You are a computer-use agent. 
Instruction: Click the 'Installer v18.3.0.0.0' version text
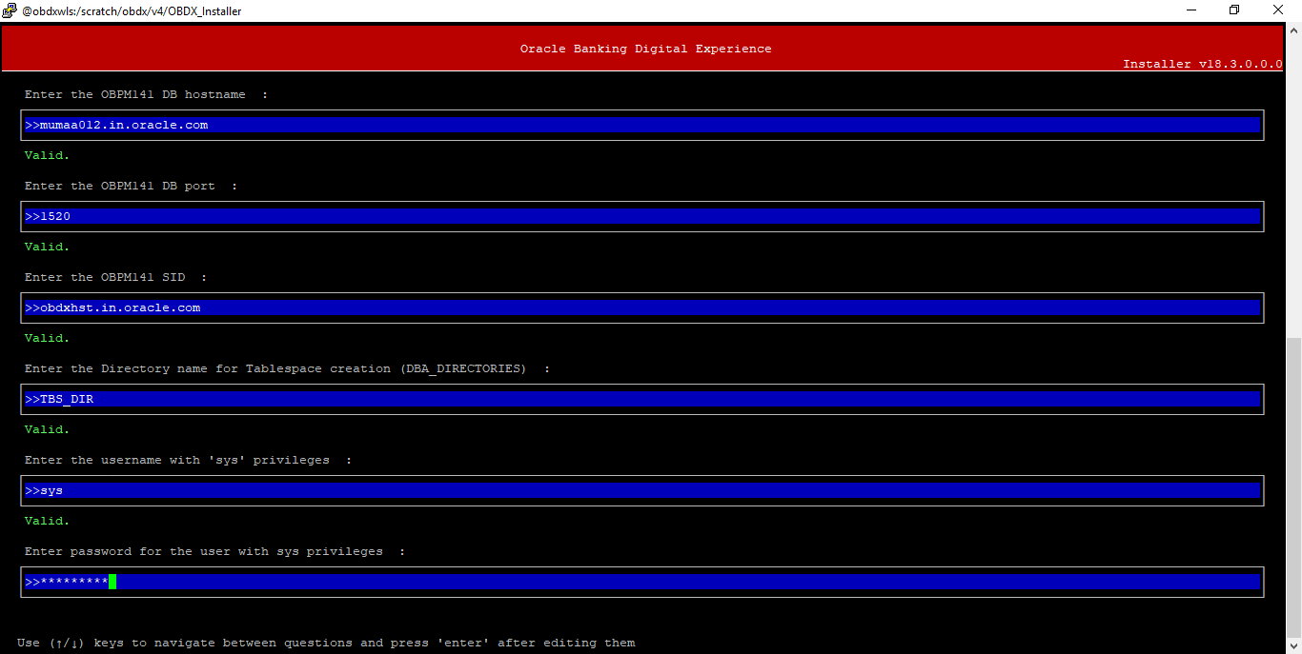click(x=1202, y=64)
